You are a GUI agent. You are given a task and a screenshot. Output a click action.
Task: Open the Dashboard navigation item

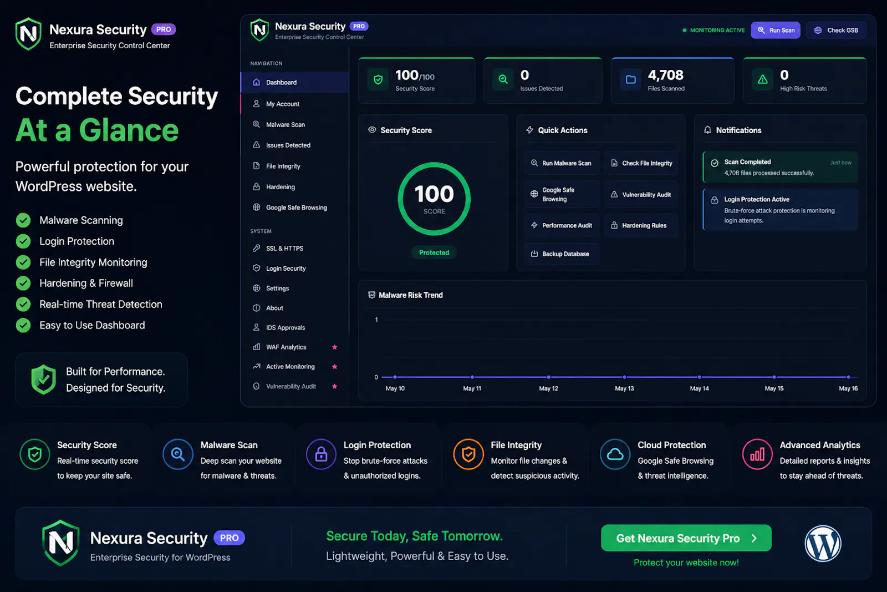295,82
